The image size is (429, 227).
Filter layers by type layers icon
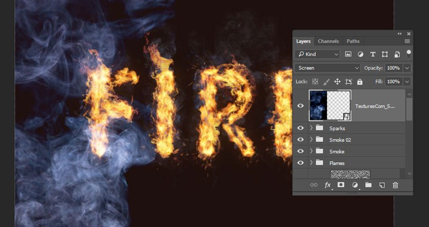pyautogui.click(x=373, y=55)
